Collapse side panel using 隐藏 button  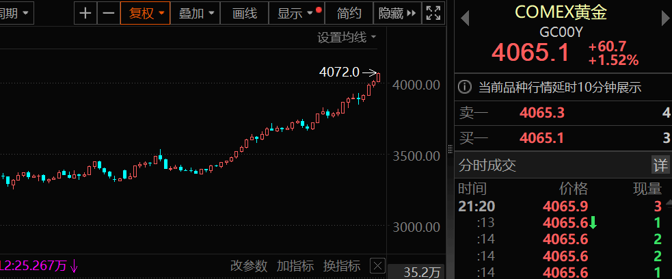397,13
